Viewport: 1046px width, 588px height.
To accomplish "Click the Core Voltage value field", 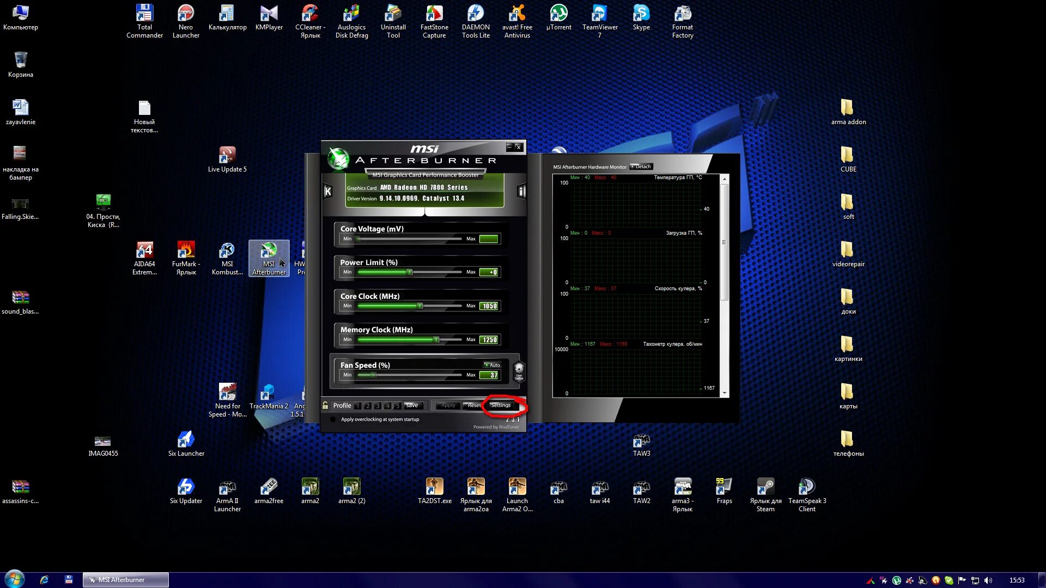I will pos(489,238).
